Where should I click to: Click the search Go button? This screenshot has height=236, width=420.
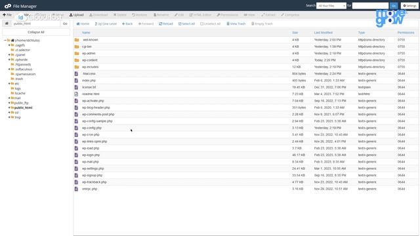[394, 6]
